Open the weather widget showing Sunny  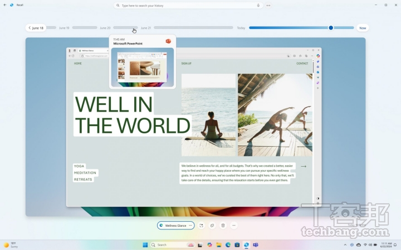11,245
